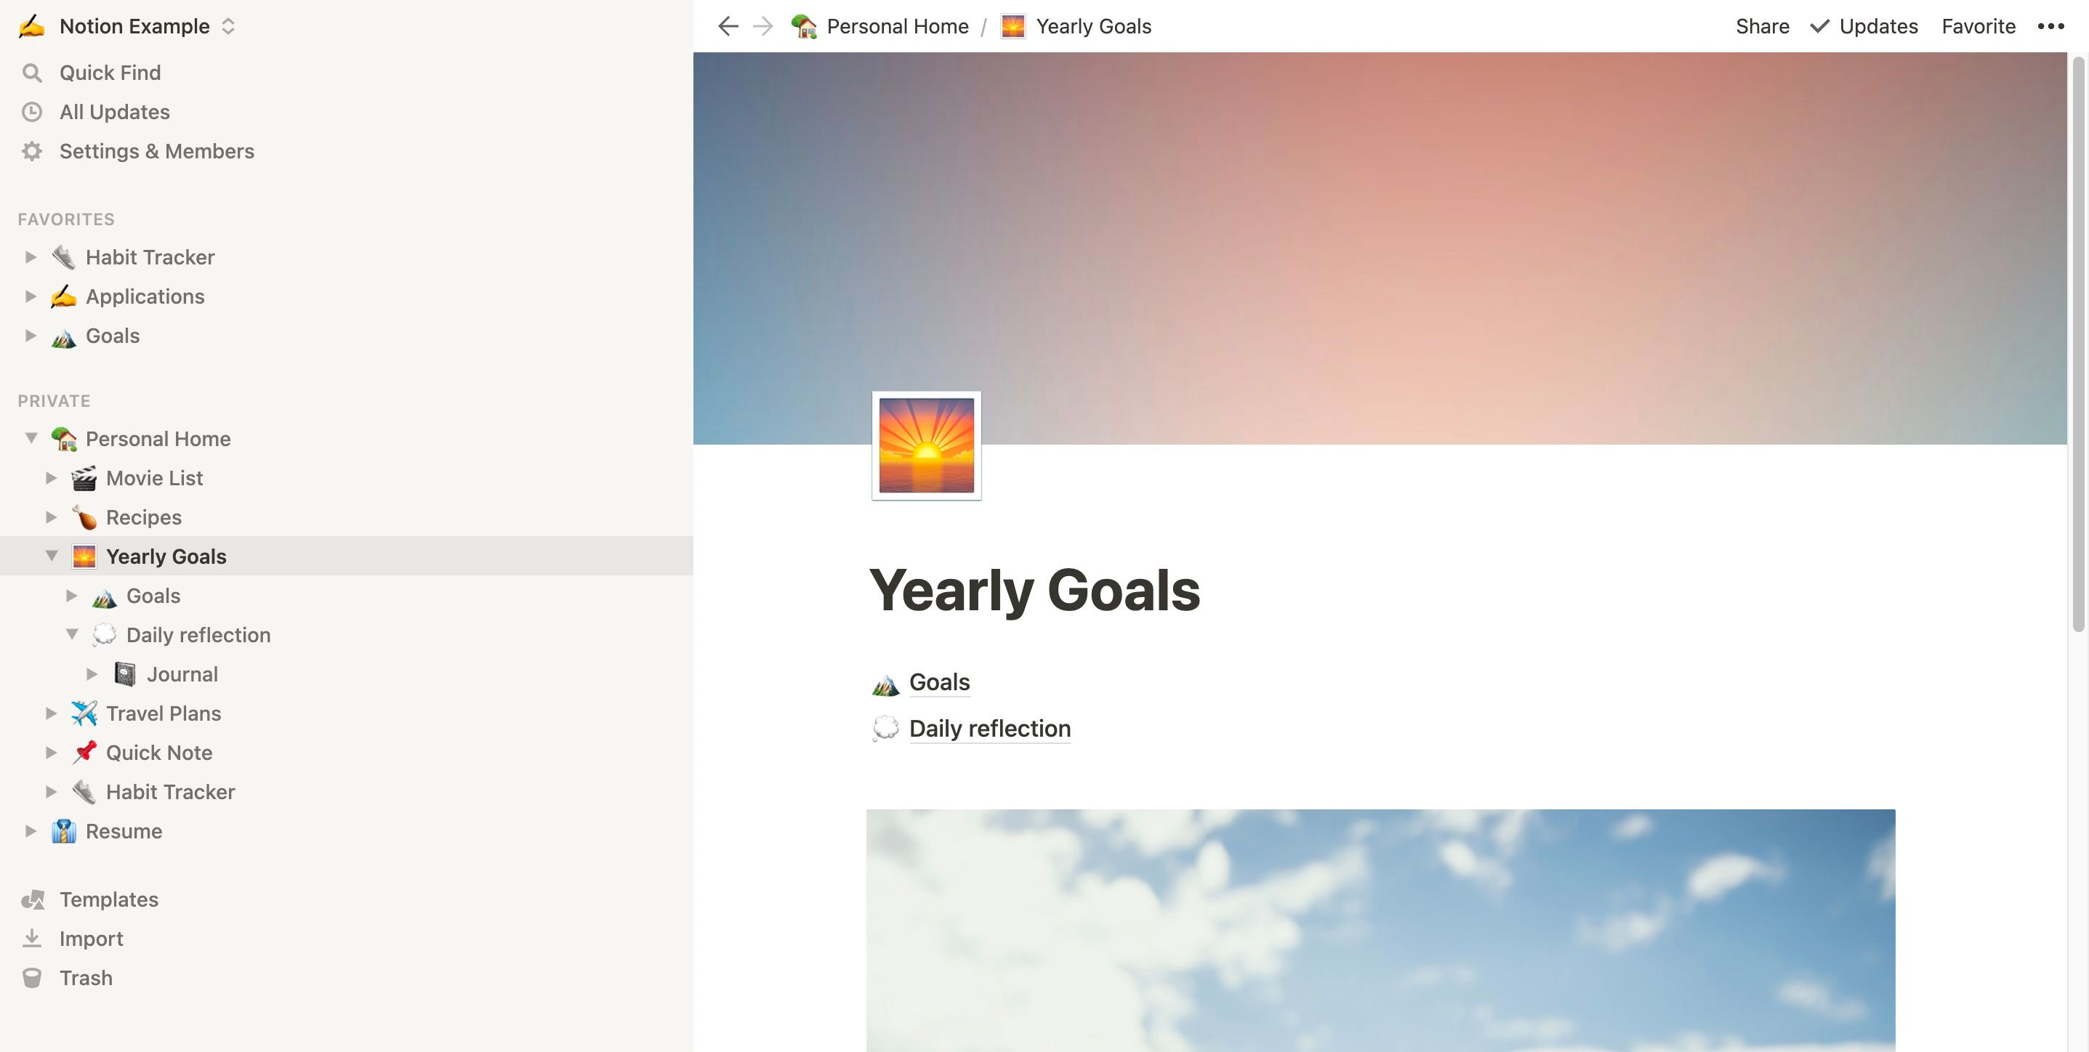Click the Settings & Members gear icon
2089x1052 pixels.
tap(32, 150)
